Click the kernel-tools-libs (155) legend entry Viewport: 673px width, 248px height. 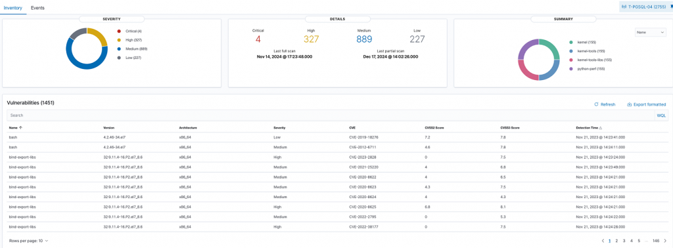[x=593, y=60]
